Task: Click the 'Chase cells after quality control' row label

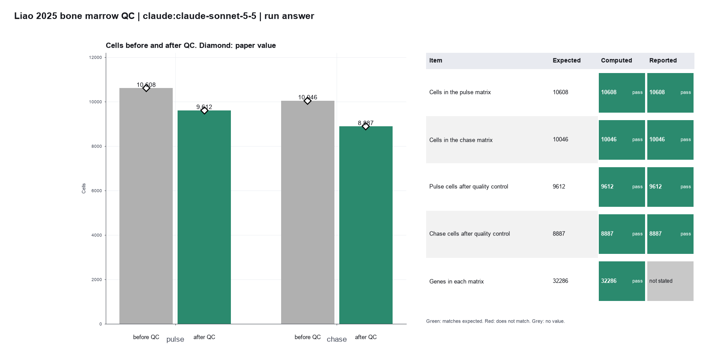Action: [469, 234]
